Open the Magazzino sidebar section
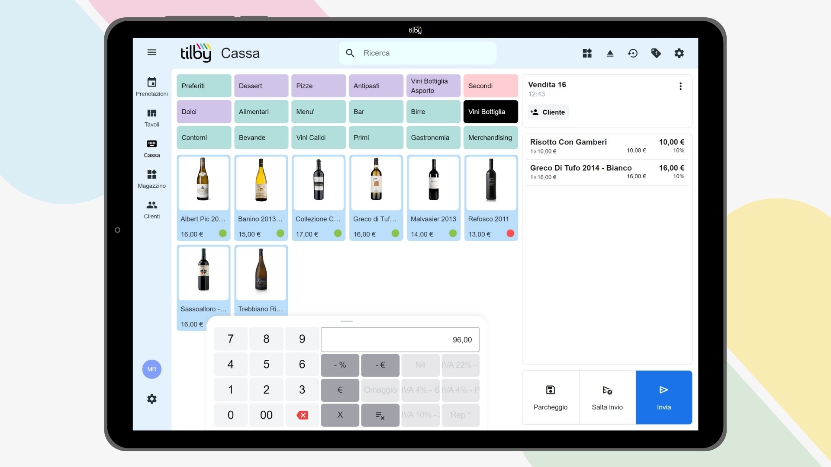Screen dimensions: 831x467 tap(151, 179)
